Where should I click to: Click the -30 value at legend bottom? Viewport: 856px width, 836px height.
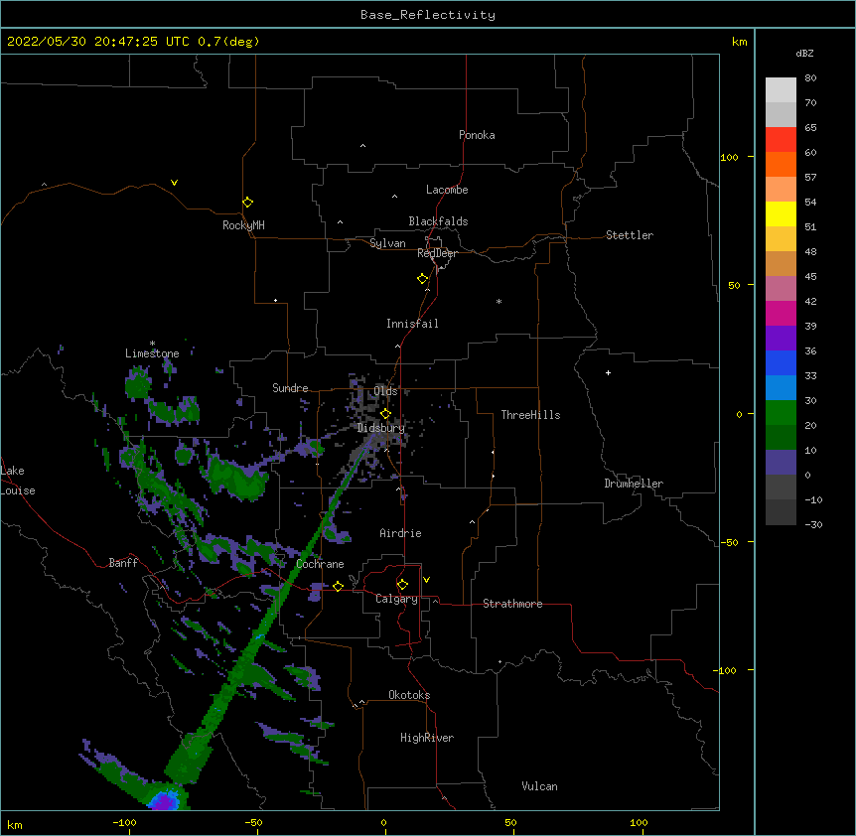(813, 524)
